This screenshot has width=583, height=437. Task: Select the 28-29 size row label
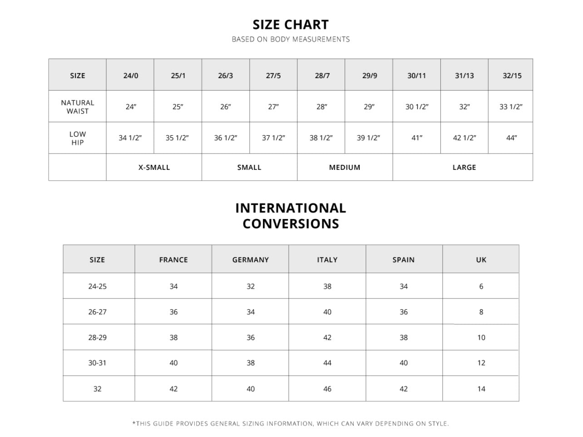tap(97, 338)
